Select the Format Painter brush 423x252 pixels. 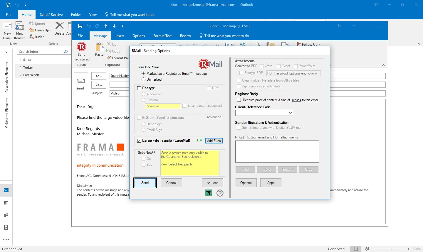pos(109,58)
